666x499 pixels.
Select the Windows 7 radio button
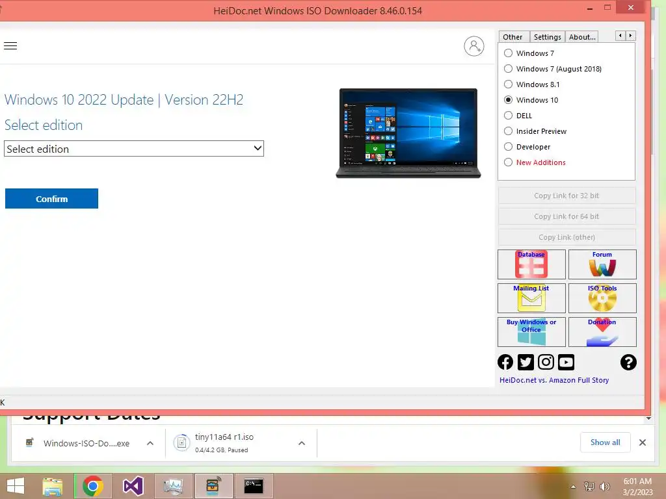[x=508, y=53]
